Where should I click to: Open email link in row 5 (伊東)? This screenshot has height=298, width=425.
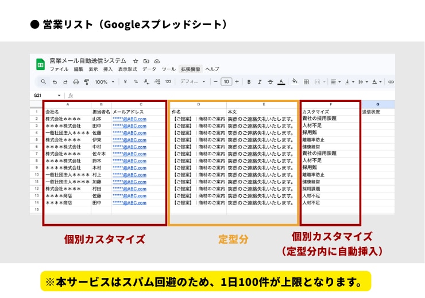pos(130,140)
